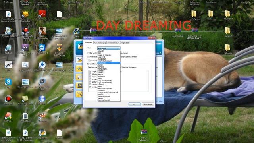
Task: Click the broom cleanup icon in Glary sidebar
Action: click(79, 60)
